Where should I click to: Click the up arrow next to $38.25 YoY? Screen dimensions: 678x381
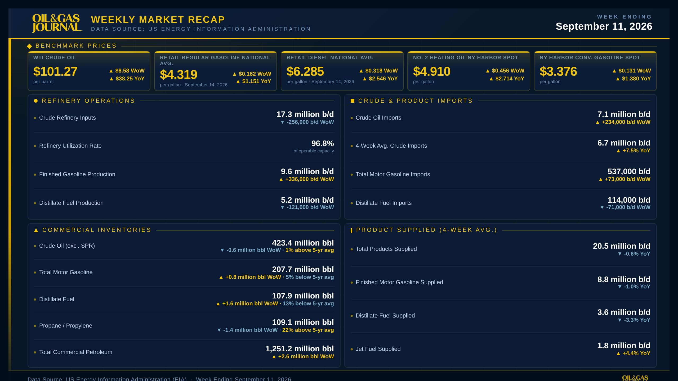pyautogui.click(x=111, y=79)
